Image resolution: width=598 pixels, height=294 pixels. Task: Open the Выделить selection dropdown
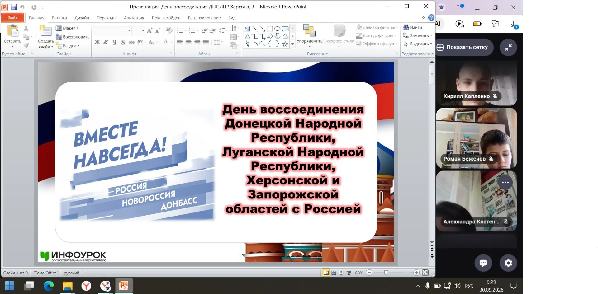click(418, 44)
